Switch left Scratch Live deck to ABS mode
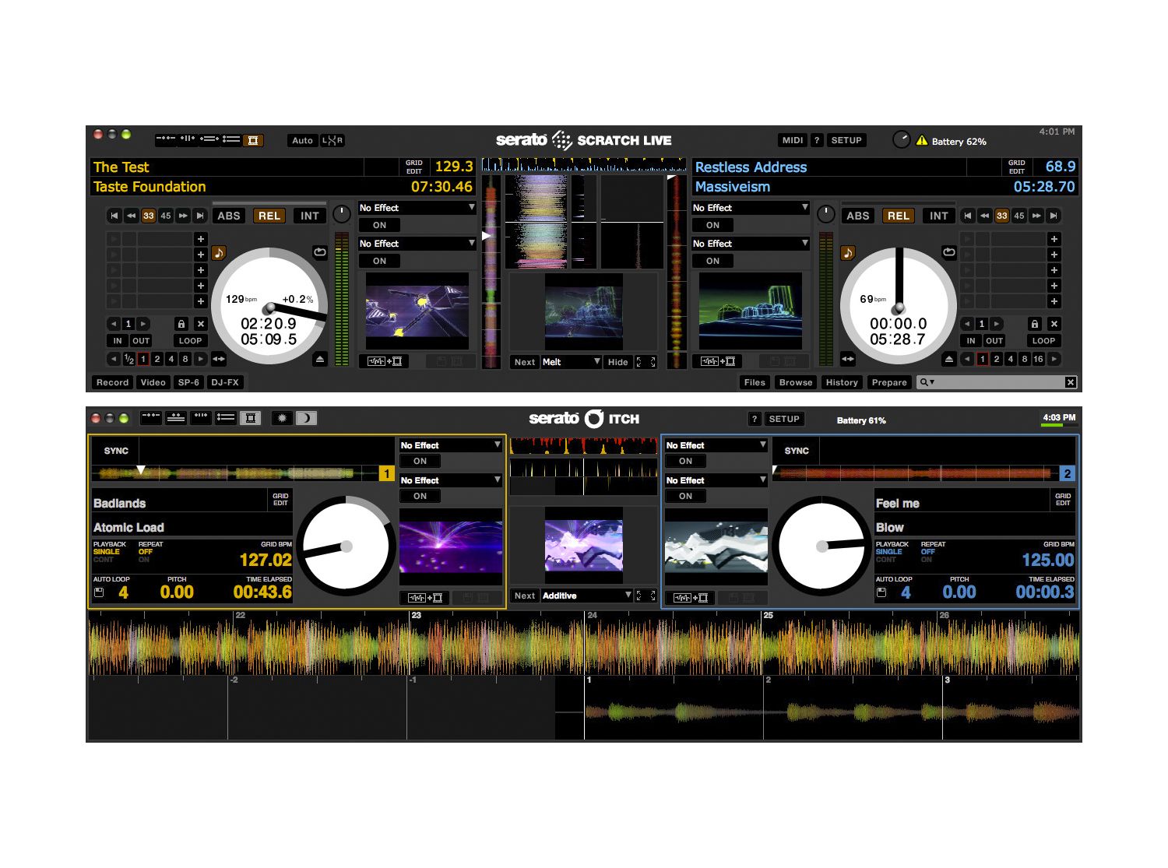Viewport: 1168px width, 868px height. (229, 216)
